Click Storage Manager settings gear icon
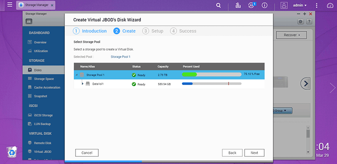 301,21
